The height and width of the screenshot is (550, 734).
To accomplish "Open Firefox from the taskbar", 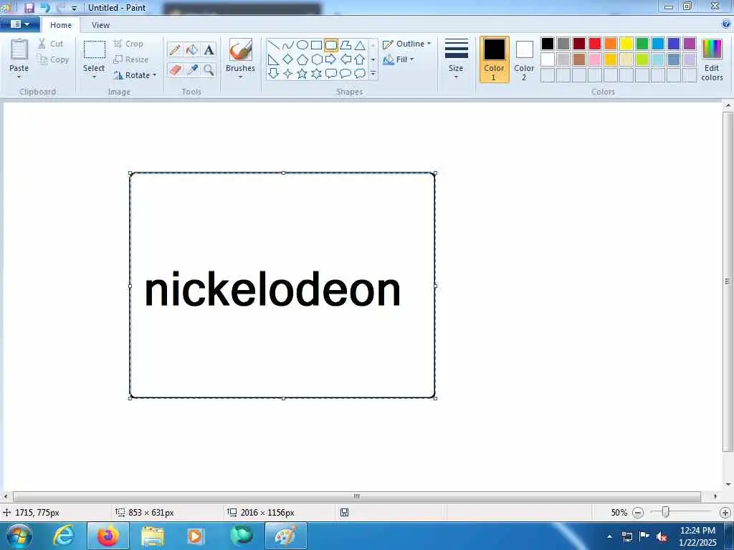I will (x=108, y=536).
